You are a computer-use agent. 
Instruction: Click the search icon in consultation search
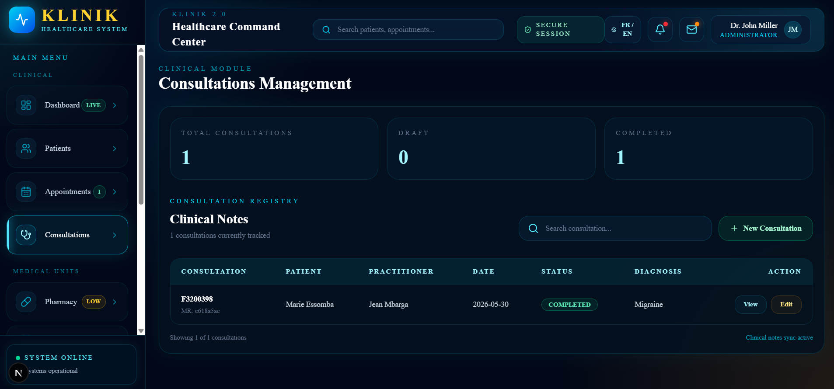(533, 229)
